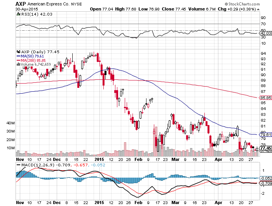Click the Mar label under price chart
This screenshot has width=272, height=206.
[x=176, y=159]
